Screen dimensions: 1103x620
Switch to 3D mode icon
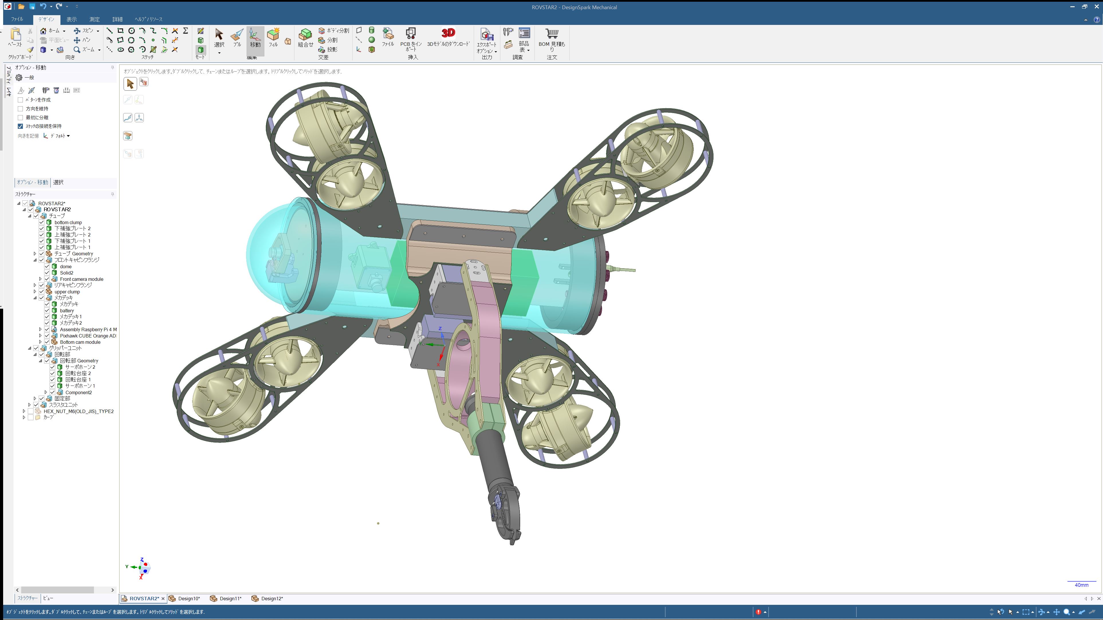[200, 50]
